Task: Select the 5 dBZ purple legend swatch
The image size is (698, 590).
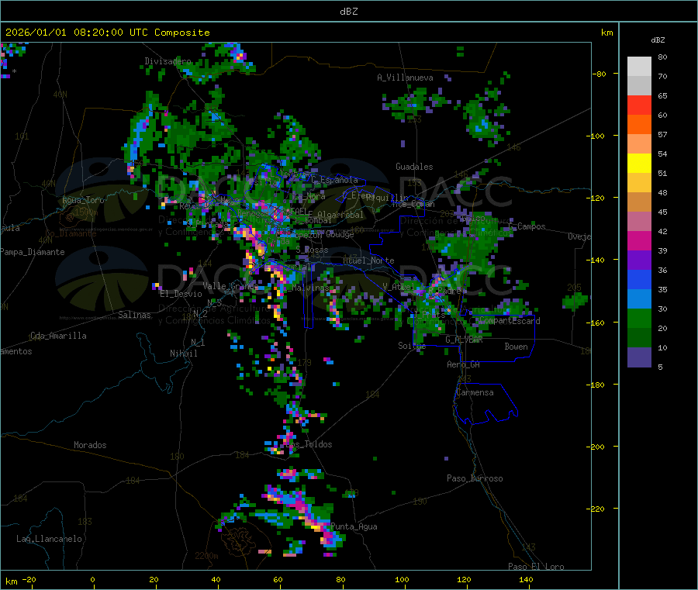Action: click(639, 357)
